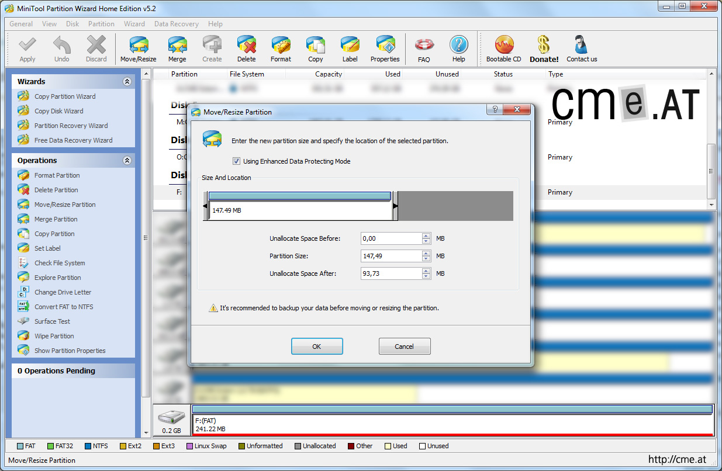
Task: Increase Unallocate Space After value
Action: point(426,271)
